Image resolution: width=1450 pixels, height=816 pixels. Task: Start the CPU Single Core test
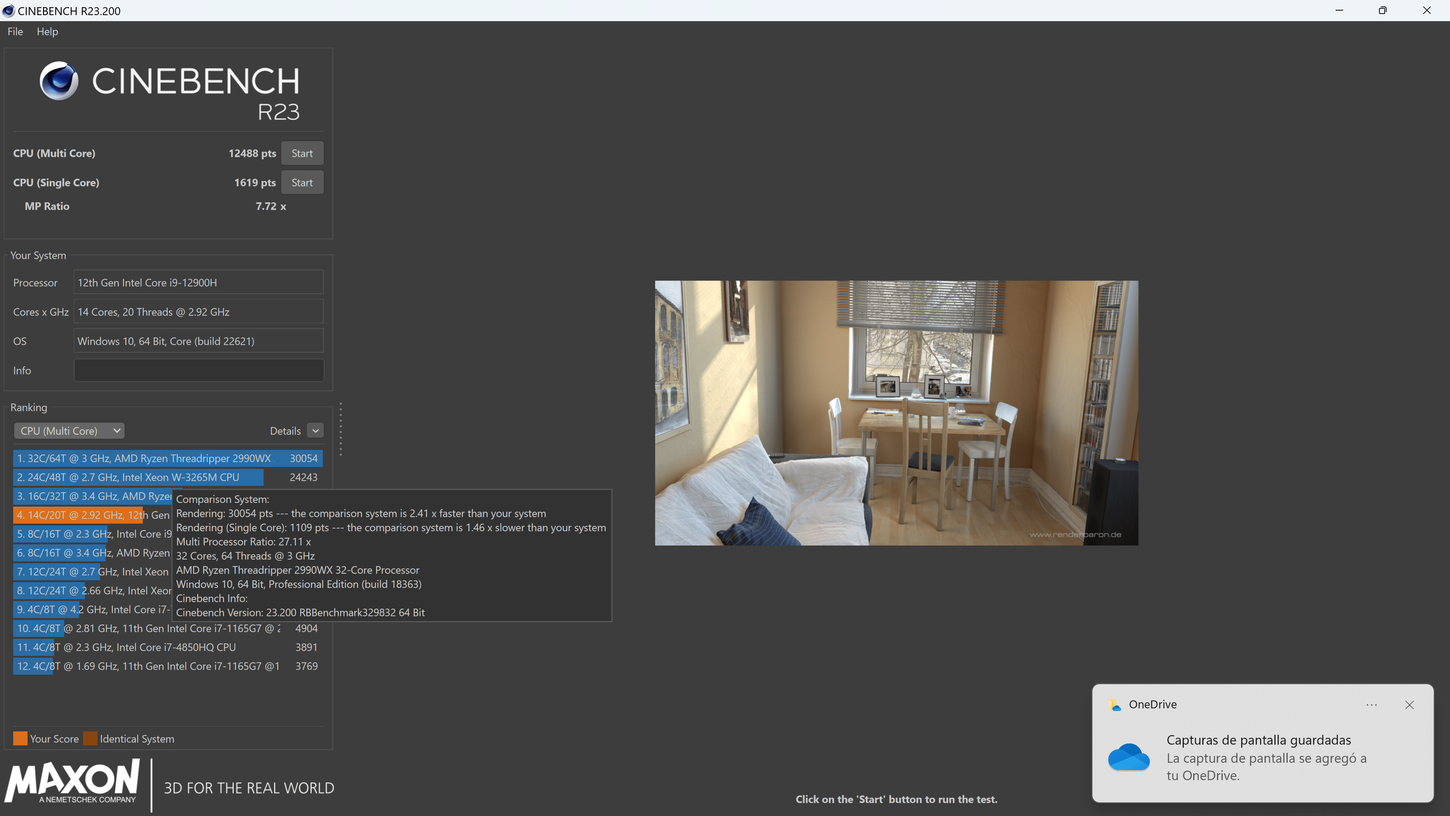coord(302,182)
